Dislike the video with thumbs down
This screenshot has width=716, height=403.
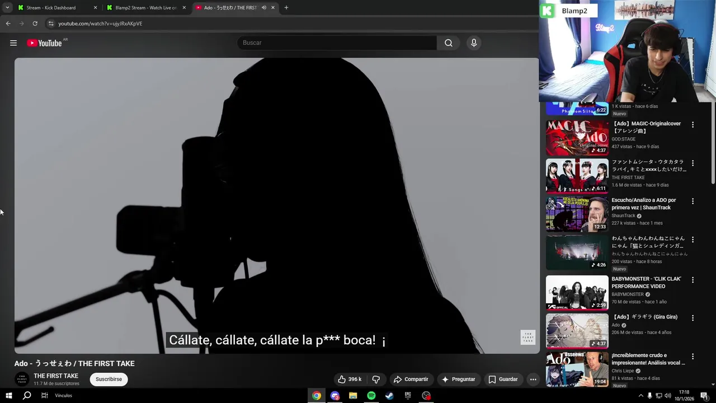click(x=376, y=379)
